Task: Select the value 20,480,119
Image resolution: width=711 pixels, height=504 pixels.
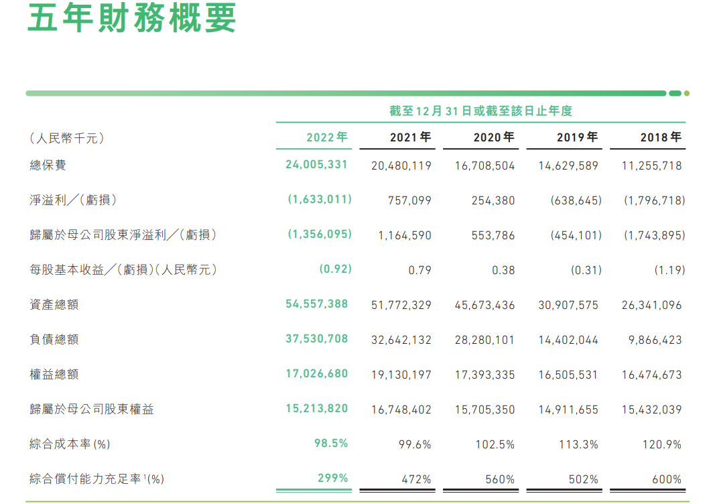Action: coord(401,166)
